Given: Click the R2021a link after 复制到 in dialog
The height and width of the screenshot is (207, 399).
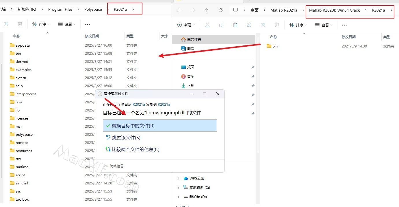Looking at the screenshot, I should click(164, 104).
